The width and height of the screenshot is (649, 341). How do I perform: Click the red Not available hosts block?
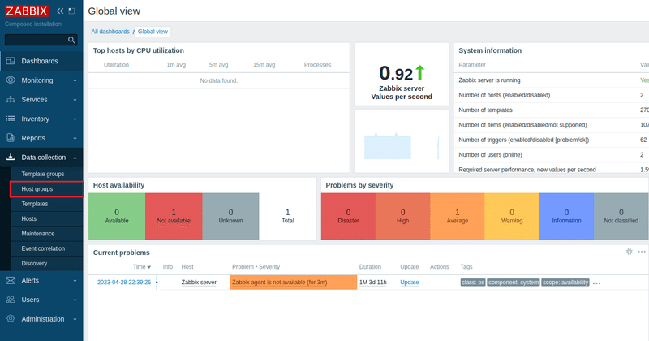click(x=174, y=216)
